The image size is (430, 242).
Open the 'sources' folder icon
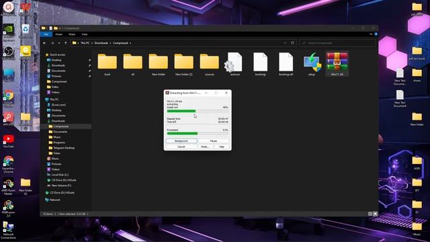[209, 61]
